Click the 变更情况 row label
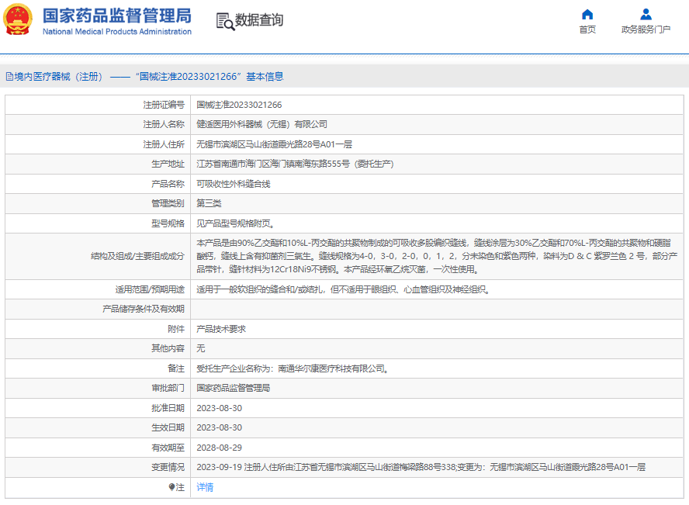The image size is (689, 505). coord(168,467)
